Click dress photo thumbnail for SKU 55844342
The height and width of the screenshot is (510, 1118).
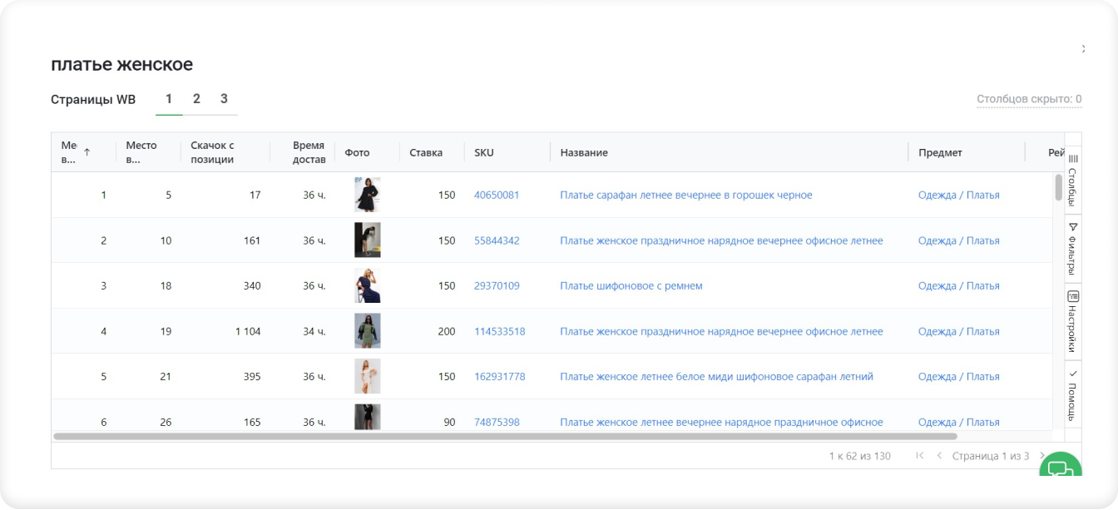pos(367,240)
